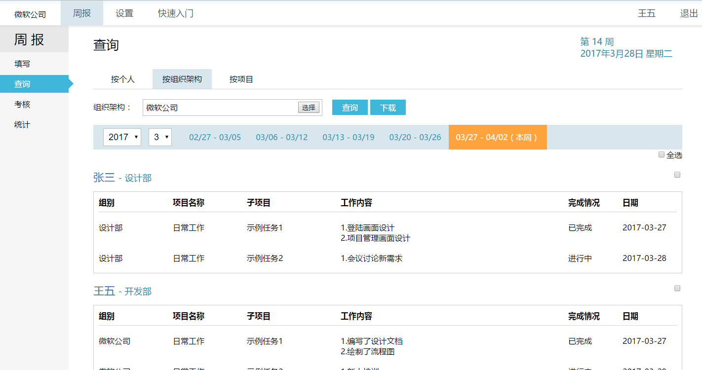This screenshot has width=702, height=370.
Task: Click the 开发部 department link beside 王五
Action: [x=138, y=292]
